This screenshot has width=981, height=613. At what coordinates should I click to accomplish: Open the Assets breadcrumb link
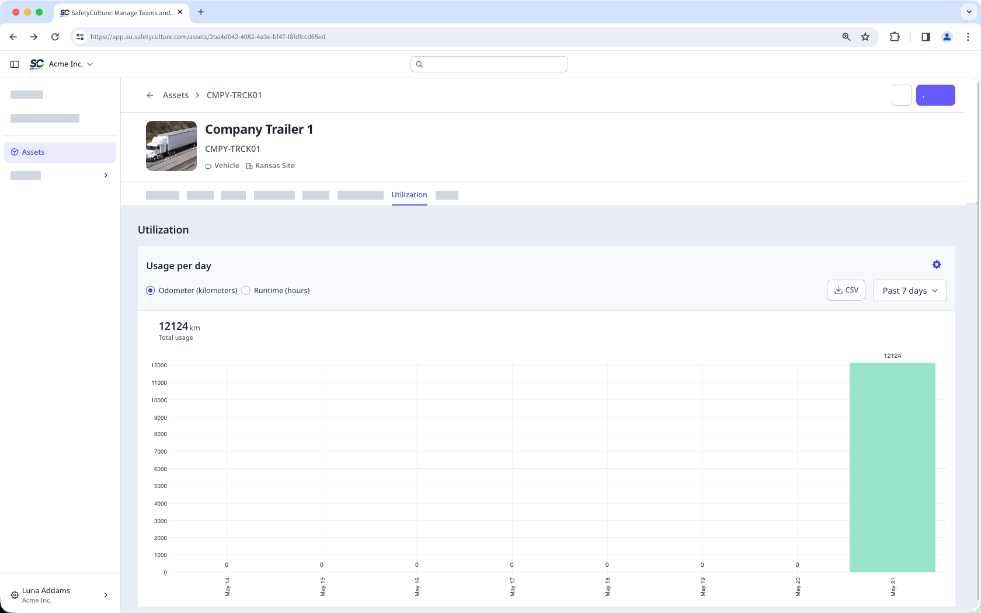coord(176,95)
